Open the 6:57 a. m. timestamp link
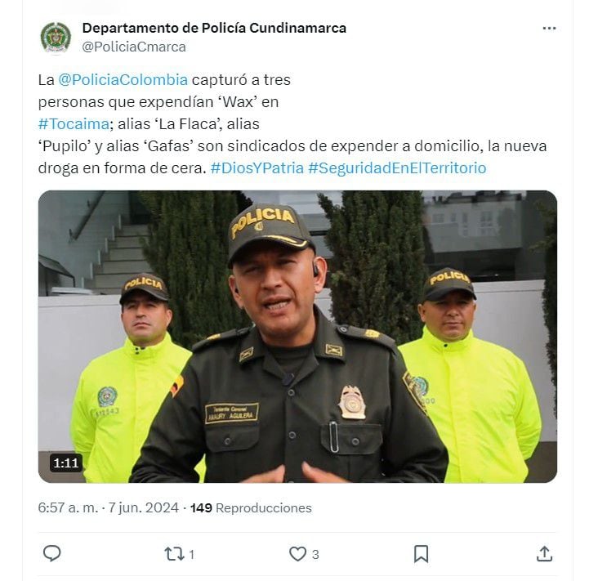Screen dimensions: 598x581 (68, 508)
